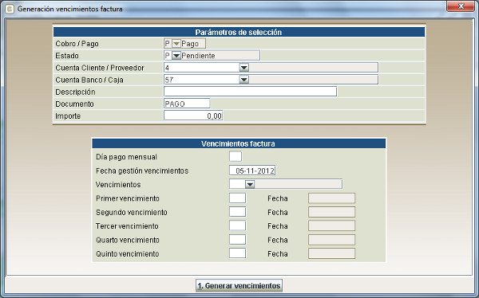This screenshot has width=479, height=298.
Task: Open the Cobro / Pago dropdown arrow
Action: (x=176, y=44)
